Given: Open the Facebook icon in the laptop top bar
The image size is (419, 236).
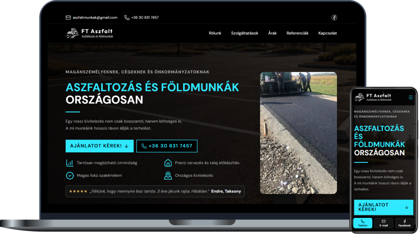Looking at the screenshot, I should click(x=334, y=18).
